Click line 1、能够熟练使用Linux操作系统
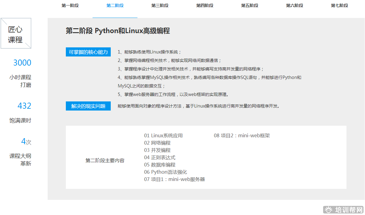365x215 pixels. pos(150,52)
